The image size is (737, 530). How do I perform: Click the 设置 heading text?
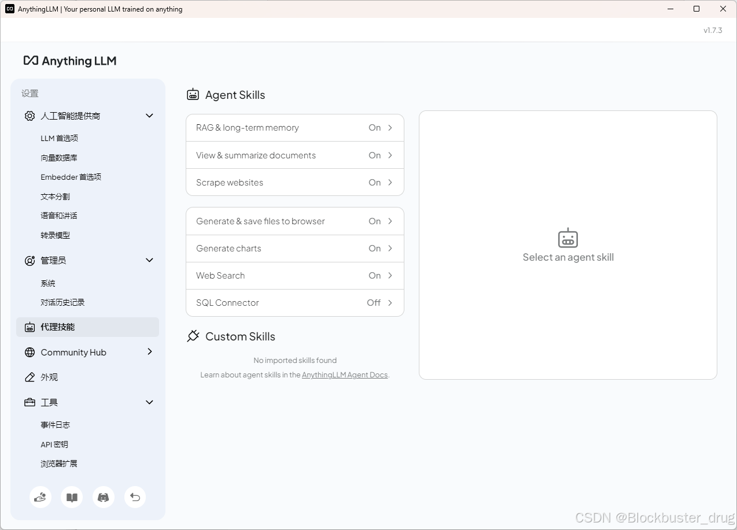point(30,93)
